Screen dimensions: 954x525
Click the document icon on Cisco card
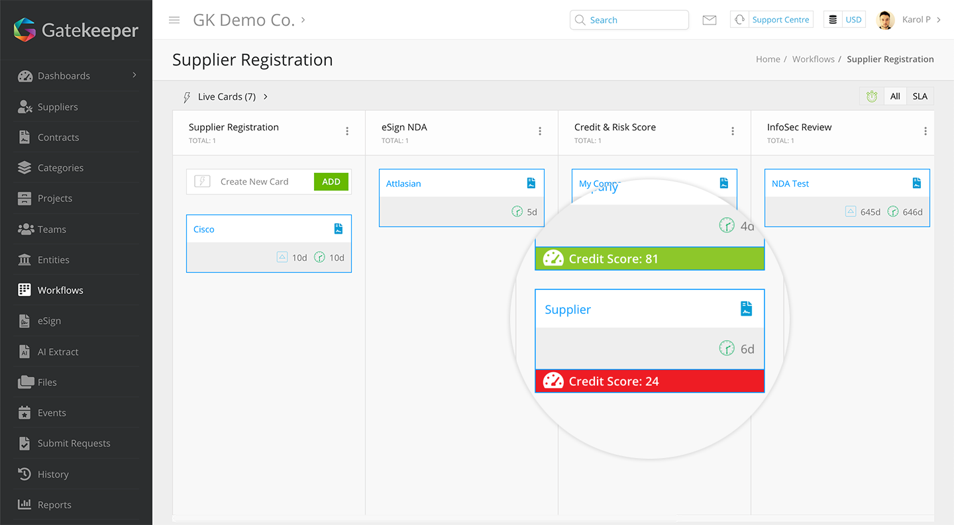tap(339, 229)
